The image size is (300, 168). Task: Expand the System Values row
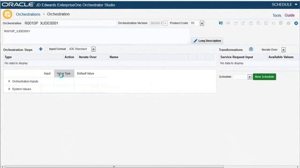coord(9,89)
